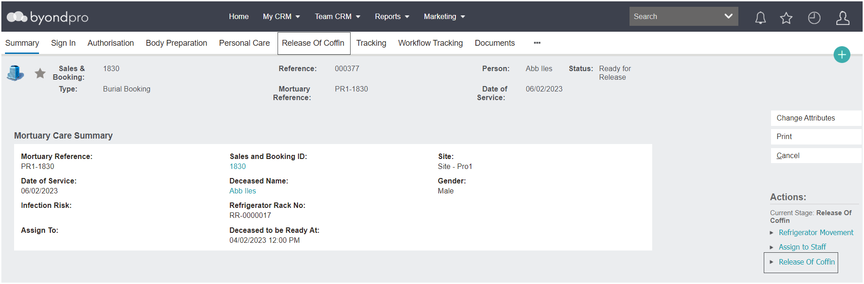Go to Home in top navigation
This screenshot has width=864, height=284.
click(x=239, y=16)
